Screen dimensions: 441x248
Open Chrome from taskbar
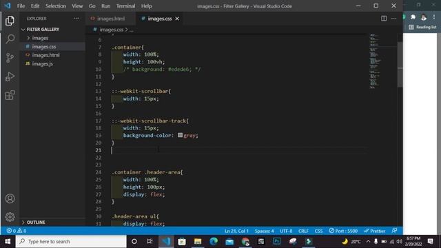click(x=245, y=241)
